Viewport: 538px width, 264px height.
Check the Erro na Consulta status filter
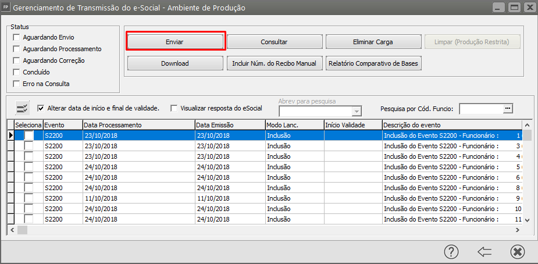point(17,84)
